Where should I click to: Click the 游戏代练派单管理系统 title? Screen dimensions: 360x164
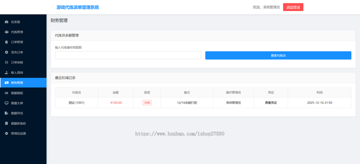78,7
